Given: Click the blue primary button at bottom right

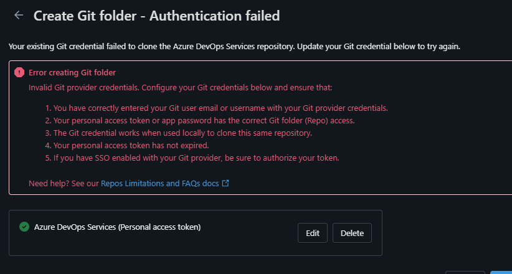Looking at the screenshot, I should [x=501, y=272].
